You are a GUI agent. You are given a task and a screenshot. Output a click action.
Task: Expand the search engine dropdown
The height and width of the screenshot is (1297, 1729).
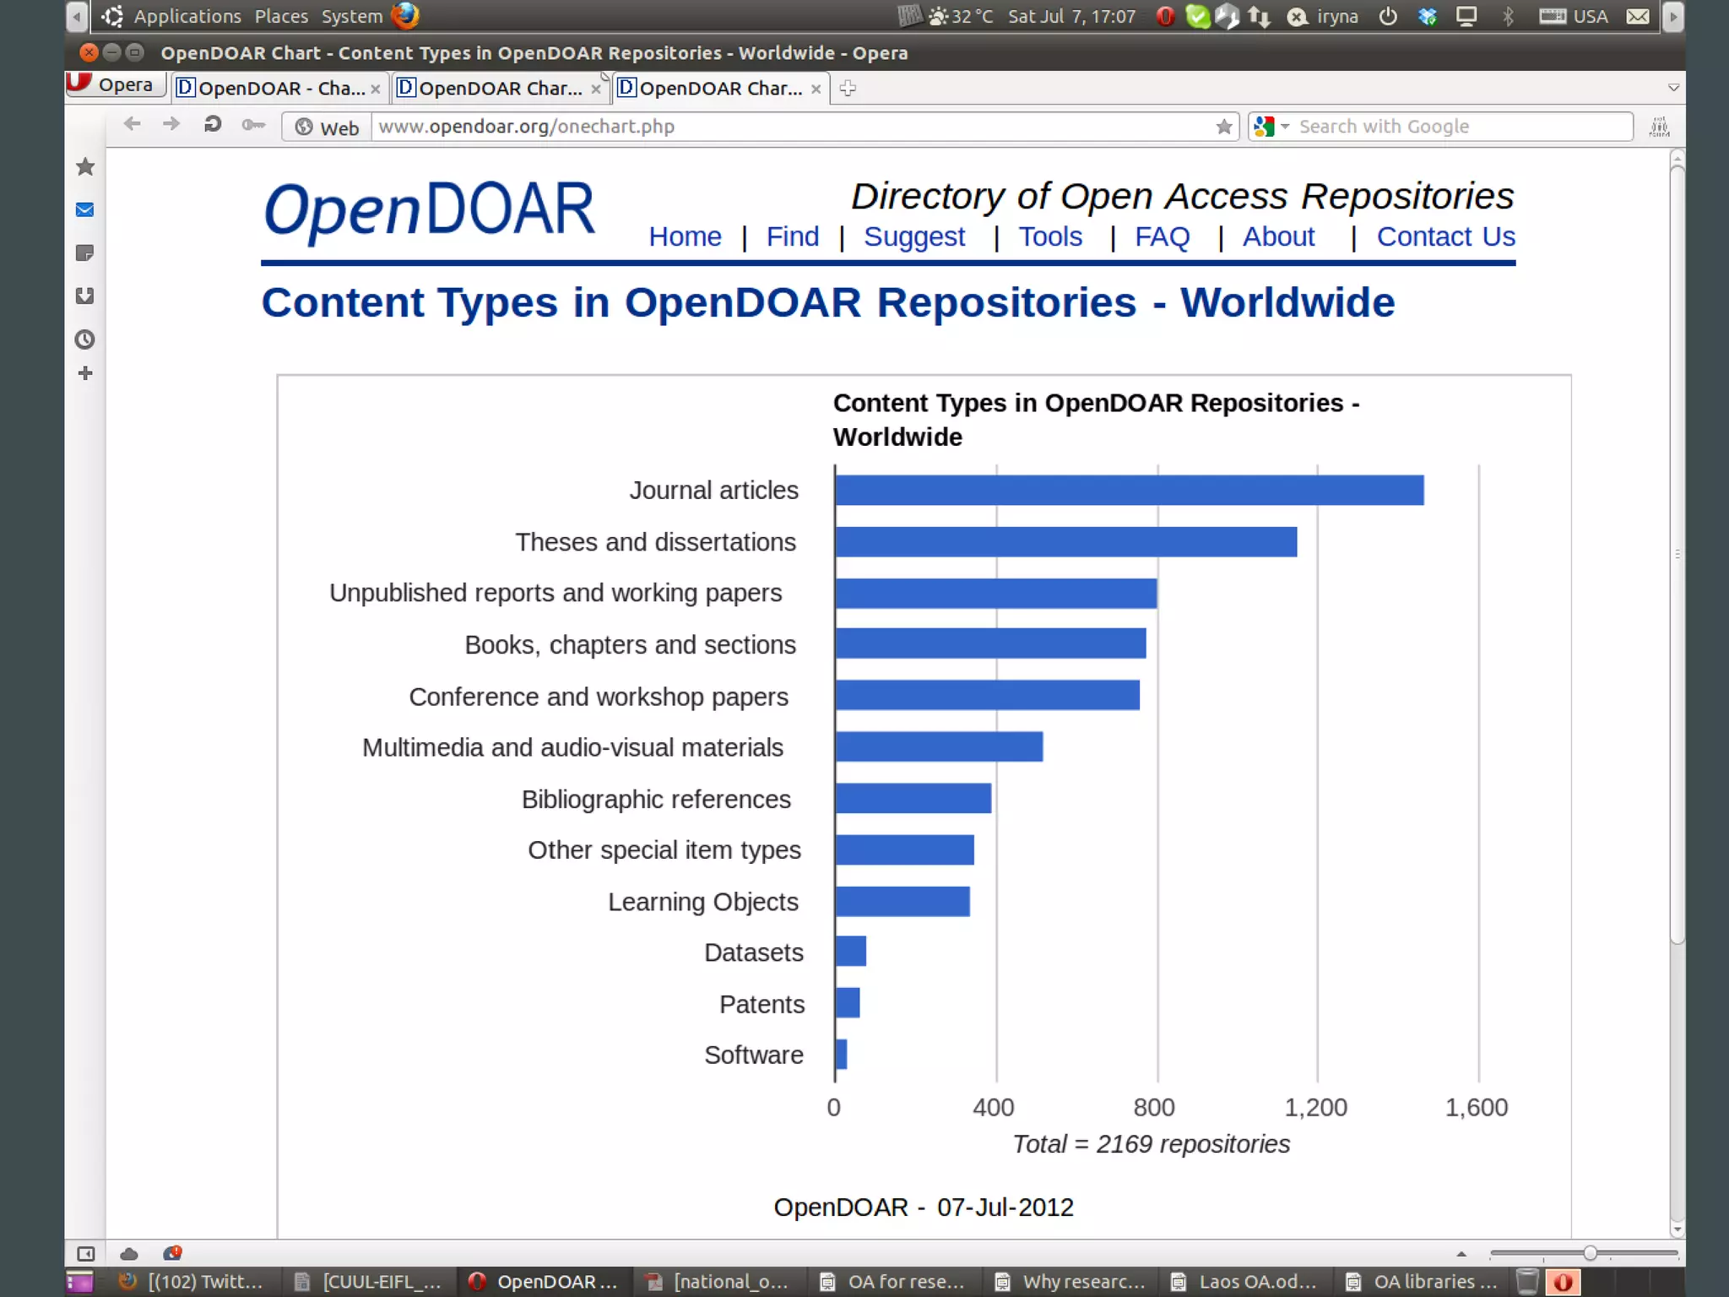(x=1285, y=127)
